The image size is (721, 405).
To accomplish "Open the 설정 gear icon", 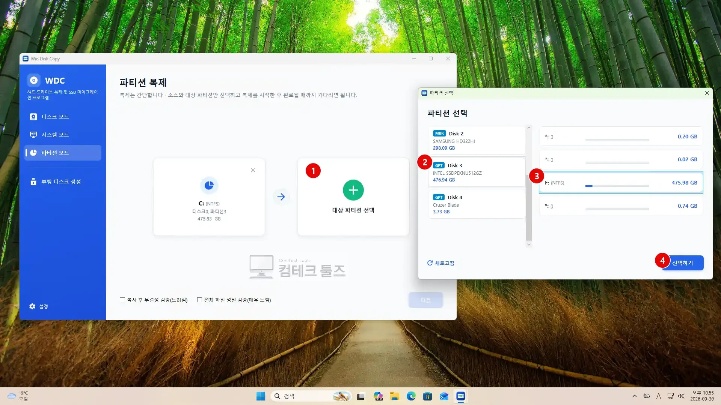I will (x=32, y=306).
